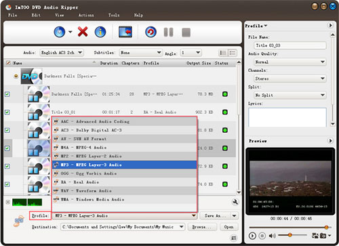Open the Actions menu

[86, 16]
